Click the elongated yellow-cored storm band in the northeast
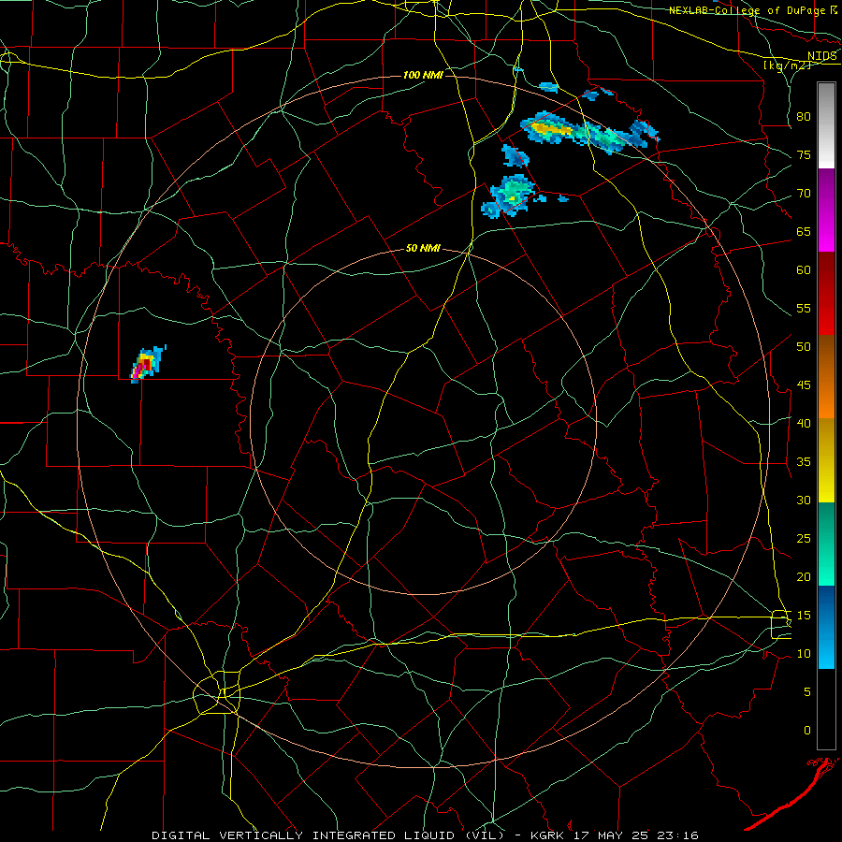 pyautogui.click(x=589, y=132)
